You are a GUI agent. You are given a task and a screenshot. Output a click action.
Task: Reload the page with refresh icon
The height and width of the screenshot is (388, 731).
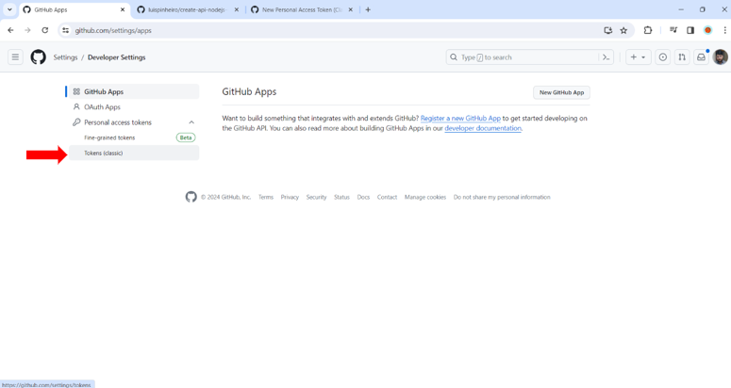pos(44,30)
